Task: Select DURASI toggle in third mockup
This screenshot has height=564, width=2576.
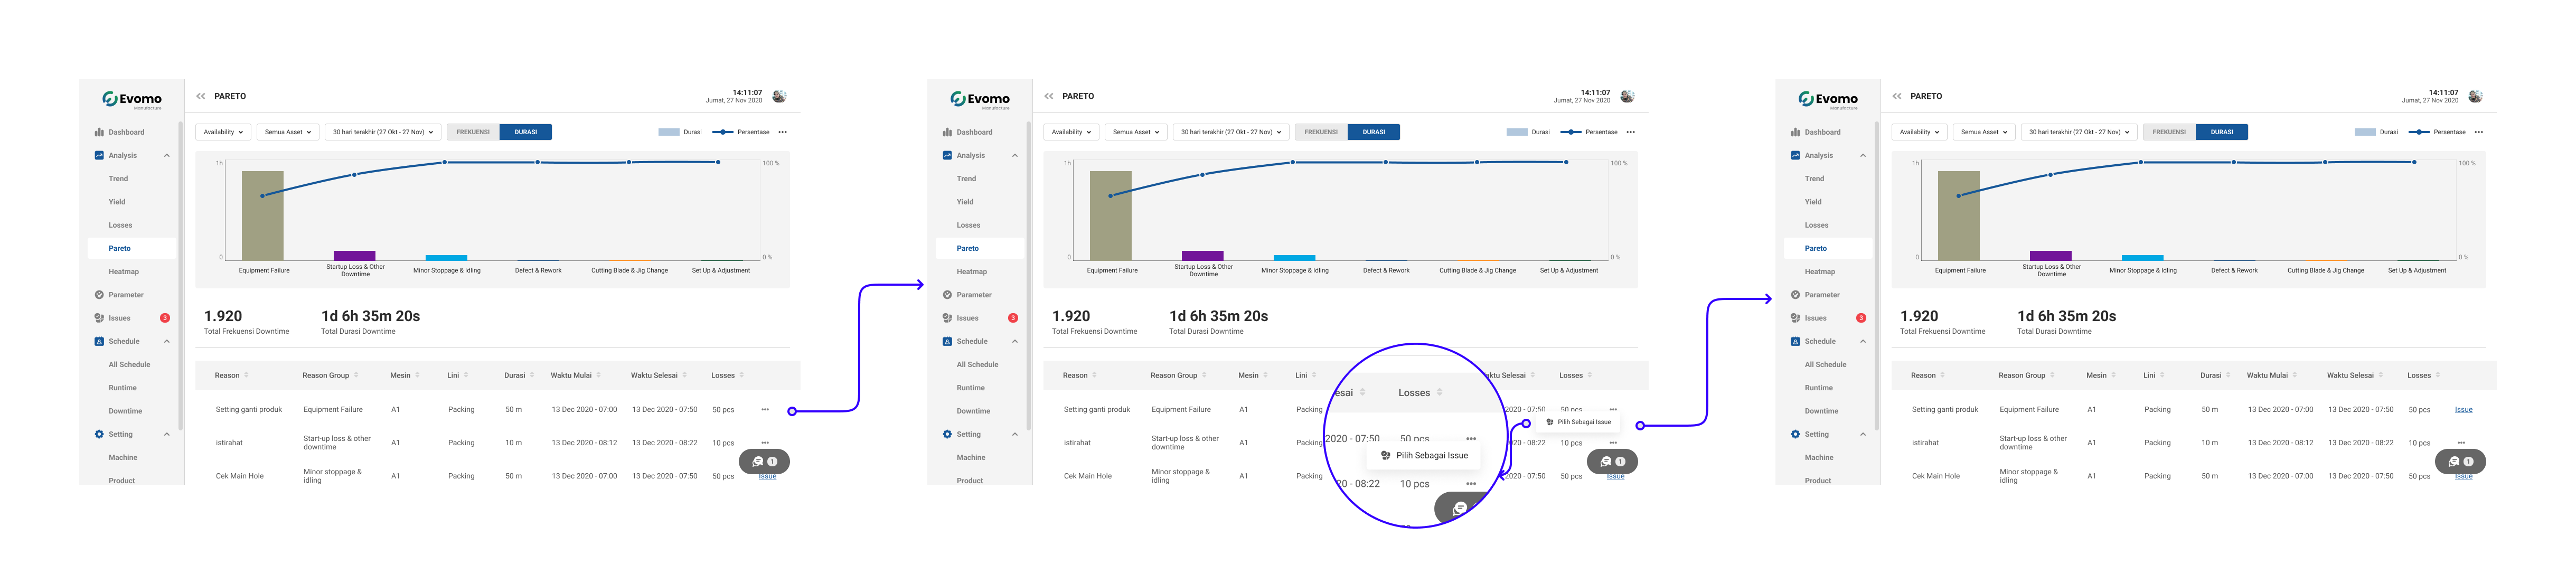Action: (x=2222, y=132)
